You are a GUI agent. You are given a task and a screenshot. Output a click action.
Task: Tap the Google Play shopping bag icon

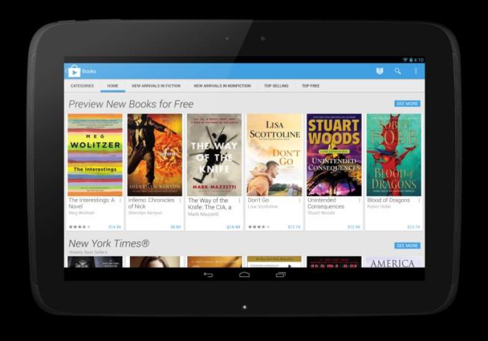(74, 71)
